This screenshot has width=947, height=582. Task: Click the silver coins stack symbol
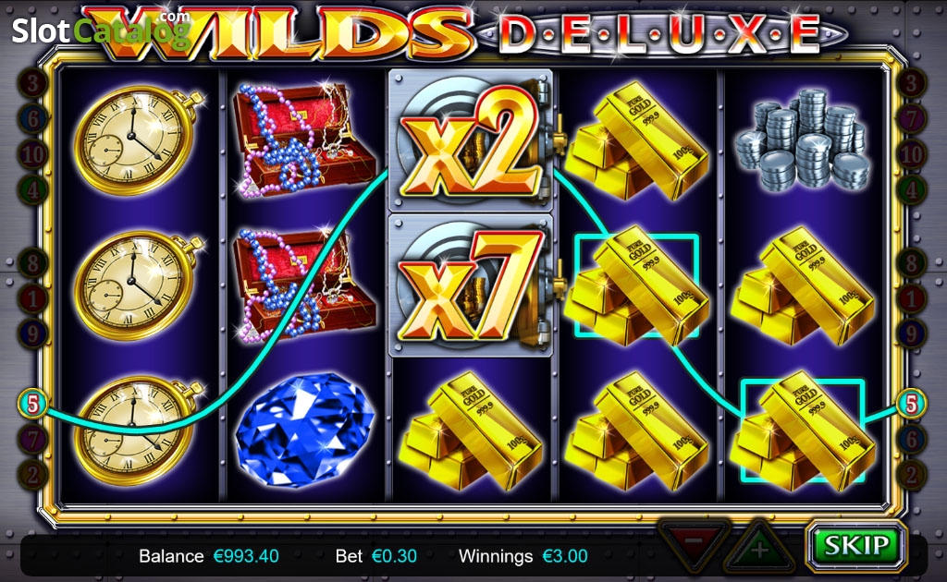(802, 139)
